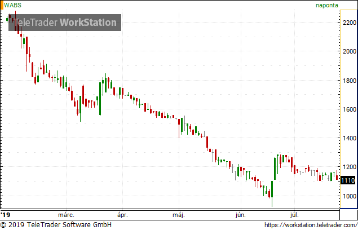Select the 'jún.' date axis label
Viewport: 358px width, 230px height.
(x=241, y=215)
